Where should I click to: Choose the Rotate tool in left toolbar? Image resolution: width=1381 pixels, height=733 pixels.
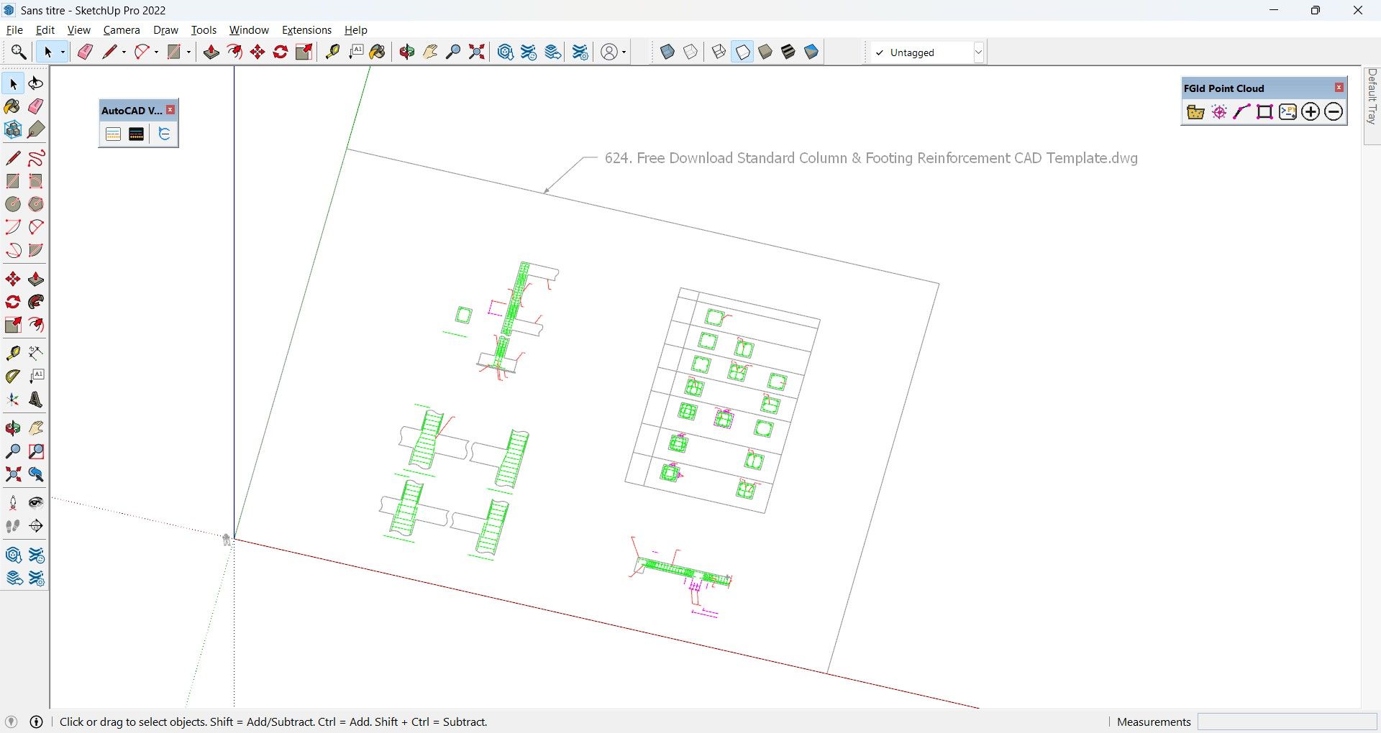click(x=13, y=302)
